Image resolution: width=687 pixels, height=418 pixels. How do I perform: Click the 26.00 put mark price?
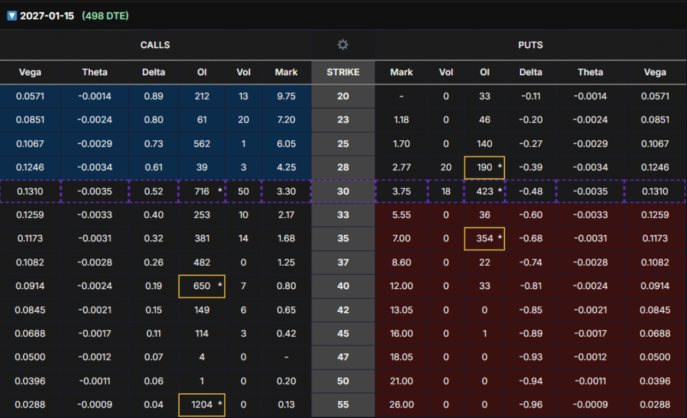[401, 404]
